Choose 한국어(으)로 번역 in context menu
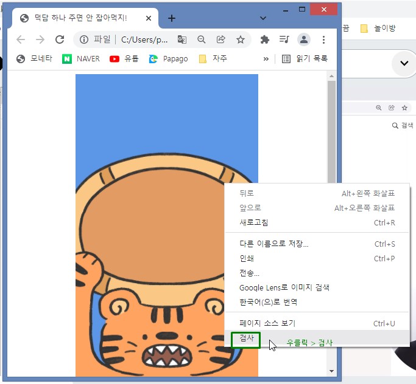This screenshot has width=416, height=384. [x=317, y=302]
